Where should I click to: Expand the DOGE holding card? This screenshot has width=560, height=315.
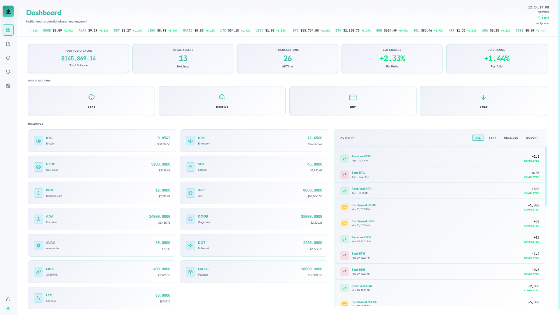[x=254, y=219]
